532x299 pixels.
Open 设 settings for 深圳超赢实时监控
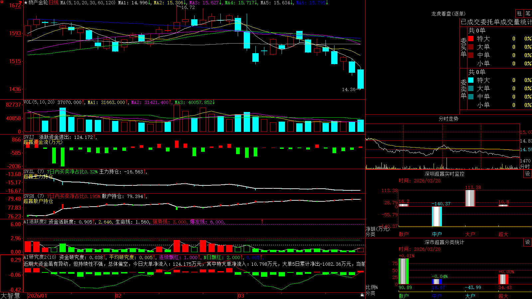pyautogui.click(x=528, y=174)
